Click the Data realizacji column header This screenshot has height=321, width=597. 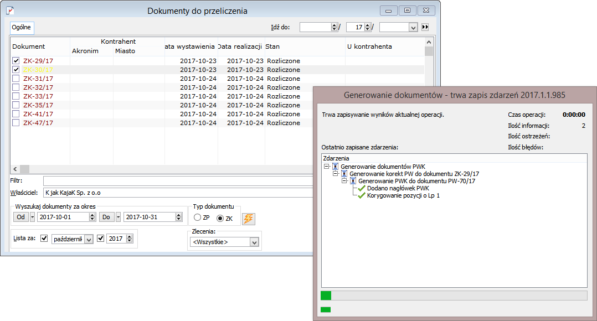(x=240, y=46)
